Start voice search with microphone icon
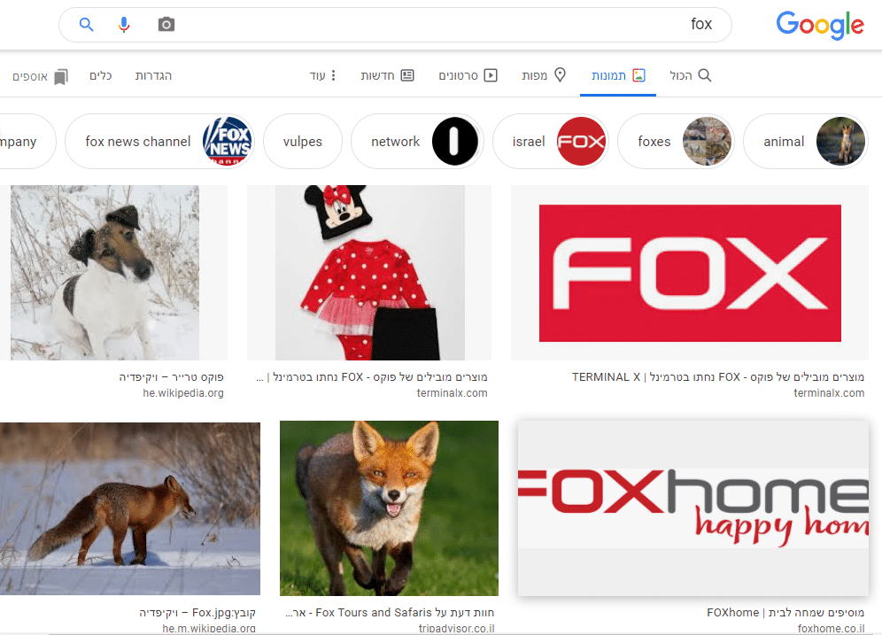Screen dimensions: 882x635 point(124,25)
